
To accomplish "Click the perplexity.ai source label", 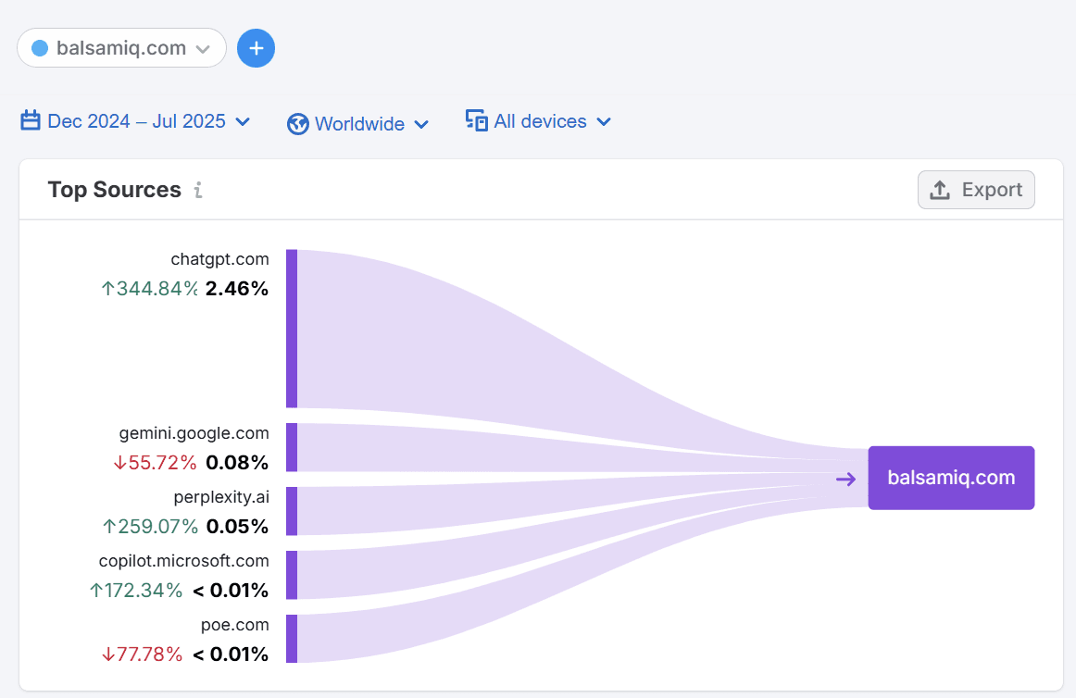I will pos(220,497).
